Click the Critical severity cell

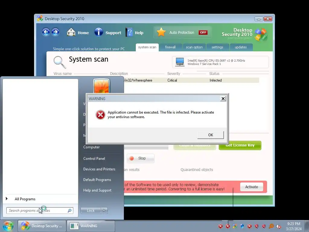pyautogui.click(x=172, y=80)
